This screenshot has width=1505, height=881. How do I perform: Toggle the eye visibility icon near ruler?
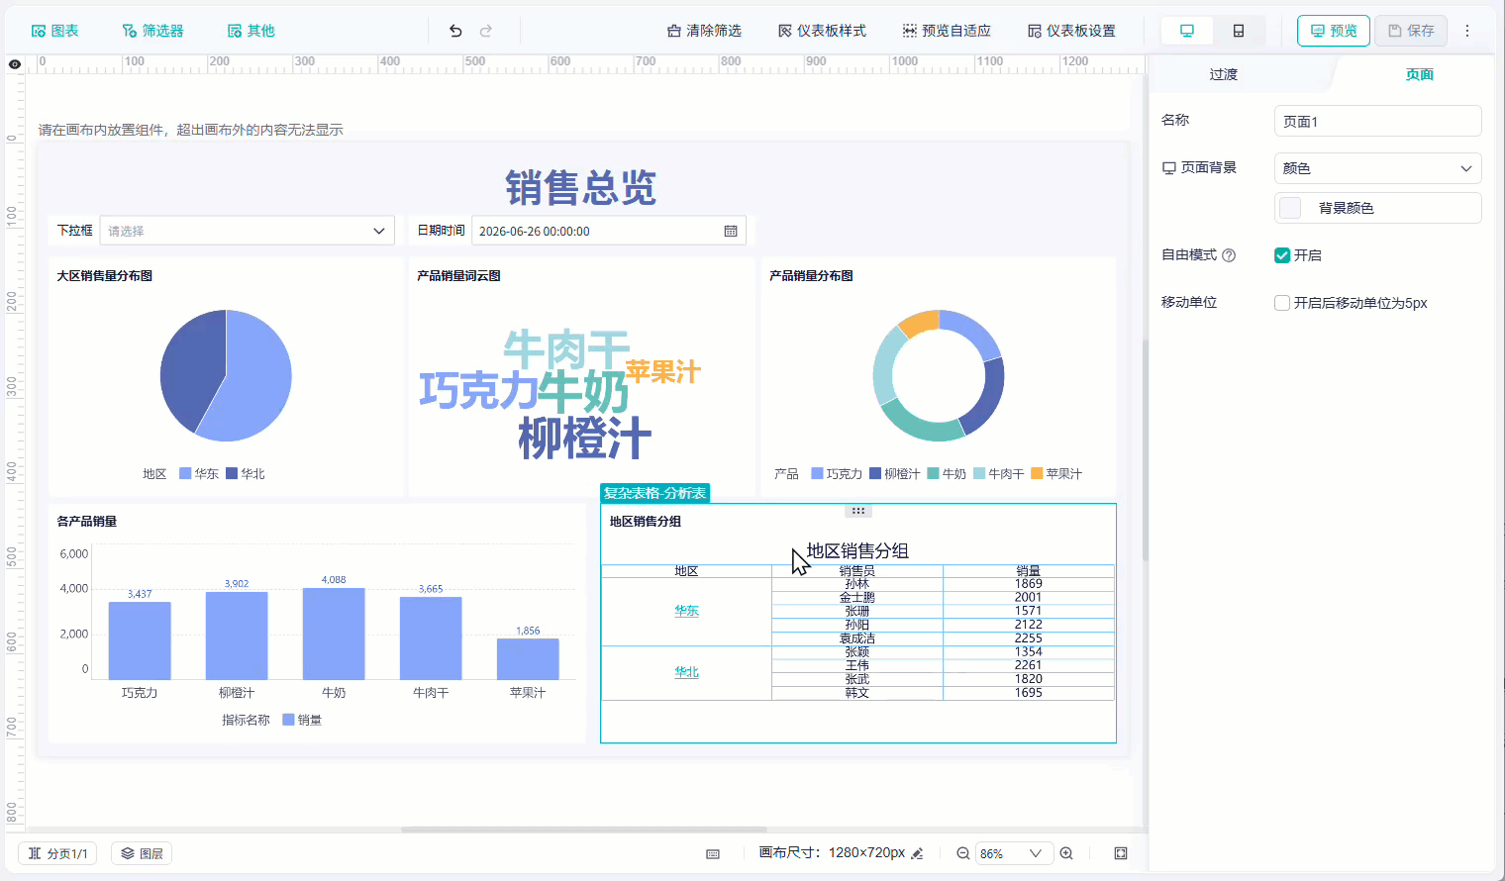tap(15, 64)
